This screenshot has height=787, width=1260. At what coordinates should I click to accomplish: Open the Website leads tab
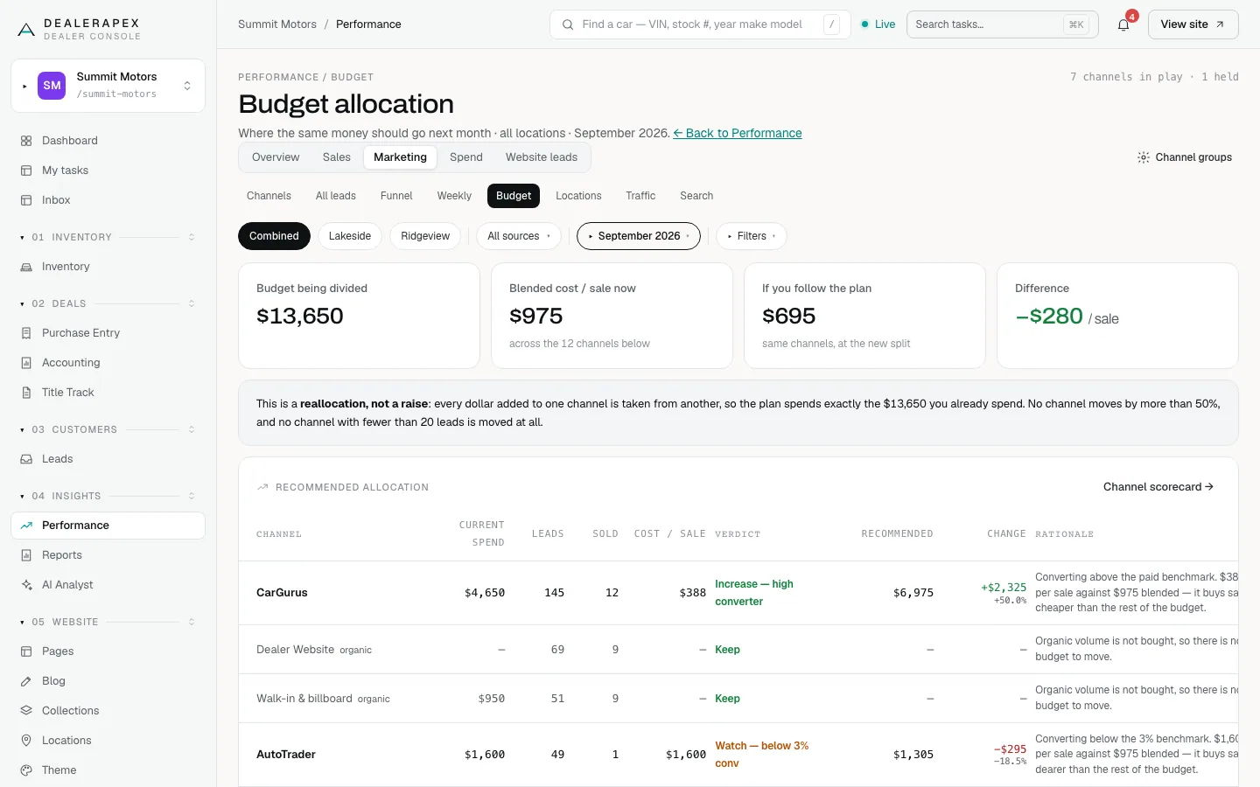coord(542,157)
